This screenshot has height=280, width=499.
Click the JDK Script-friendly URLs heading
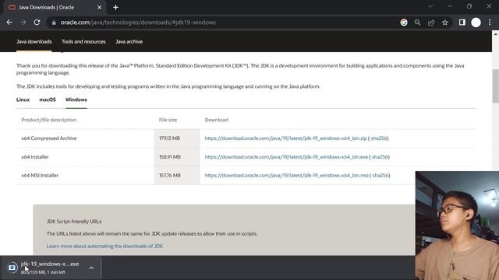coord(74,222)
